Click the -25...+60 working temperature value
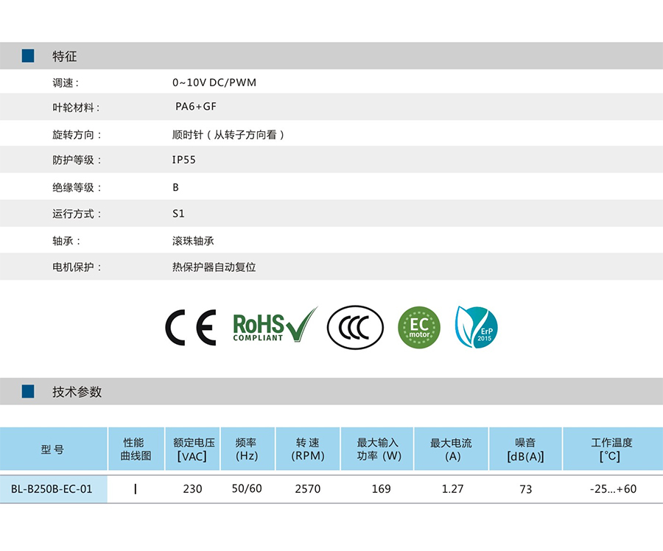 (612, 489)
